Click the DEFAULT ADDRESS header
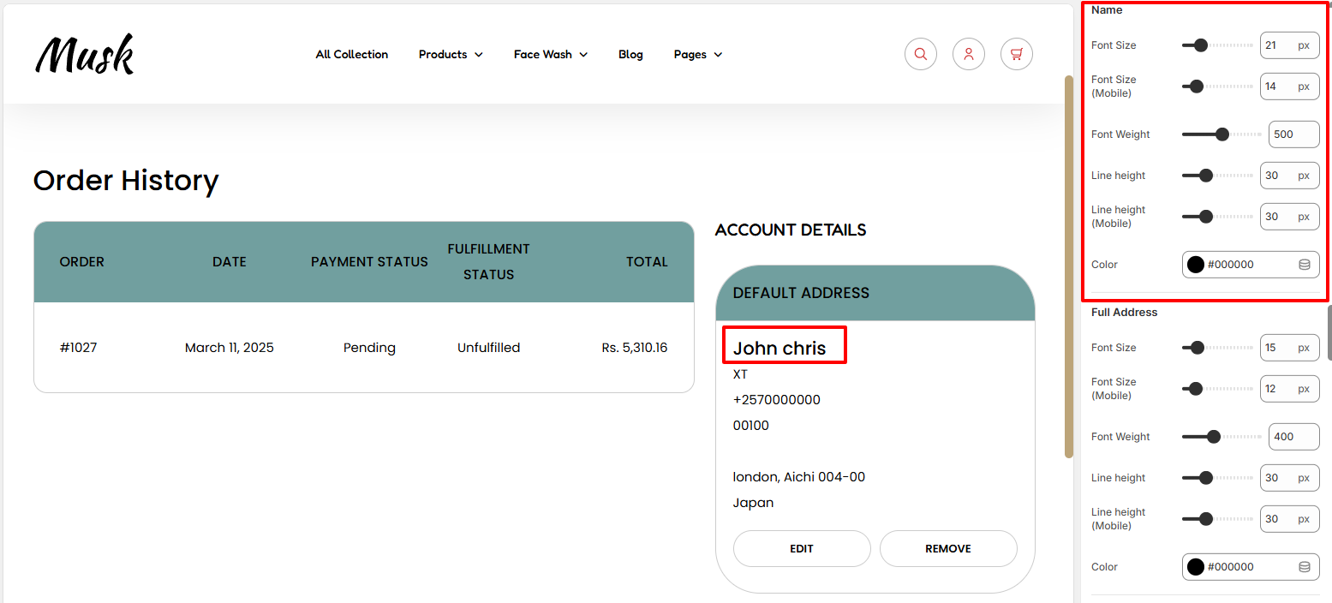This screenshot has height=603, width=1332. click(x=801, y=293)
